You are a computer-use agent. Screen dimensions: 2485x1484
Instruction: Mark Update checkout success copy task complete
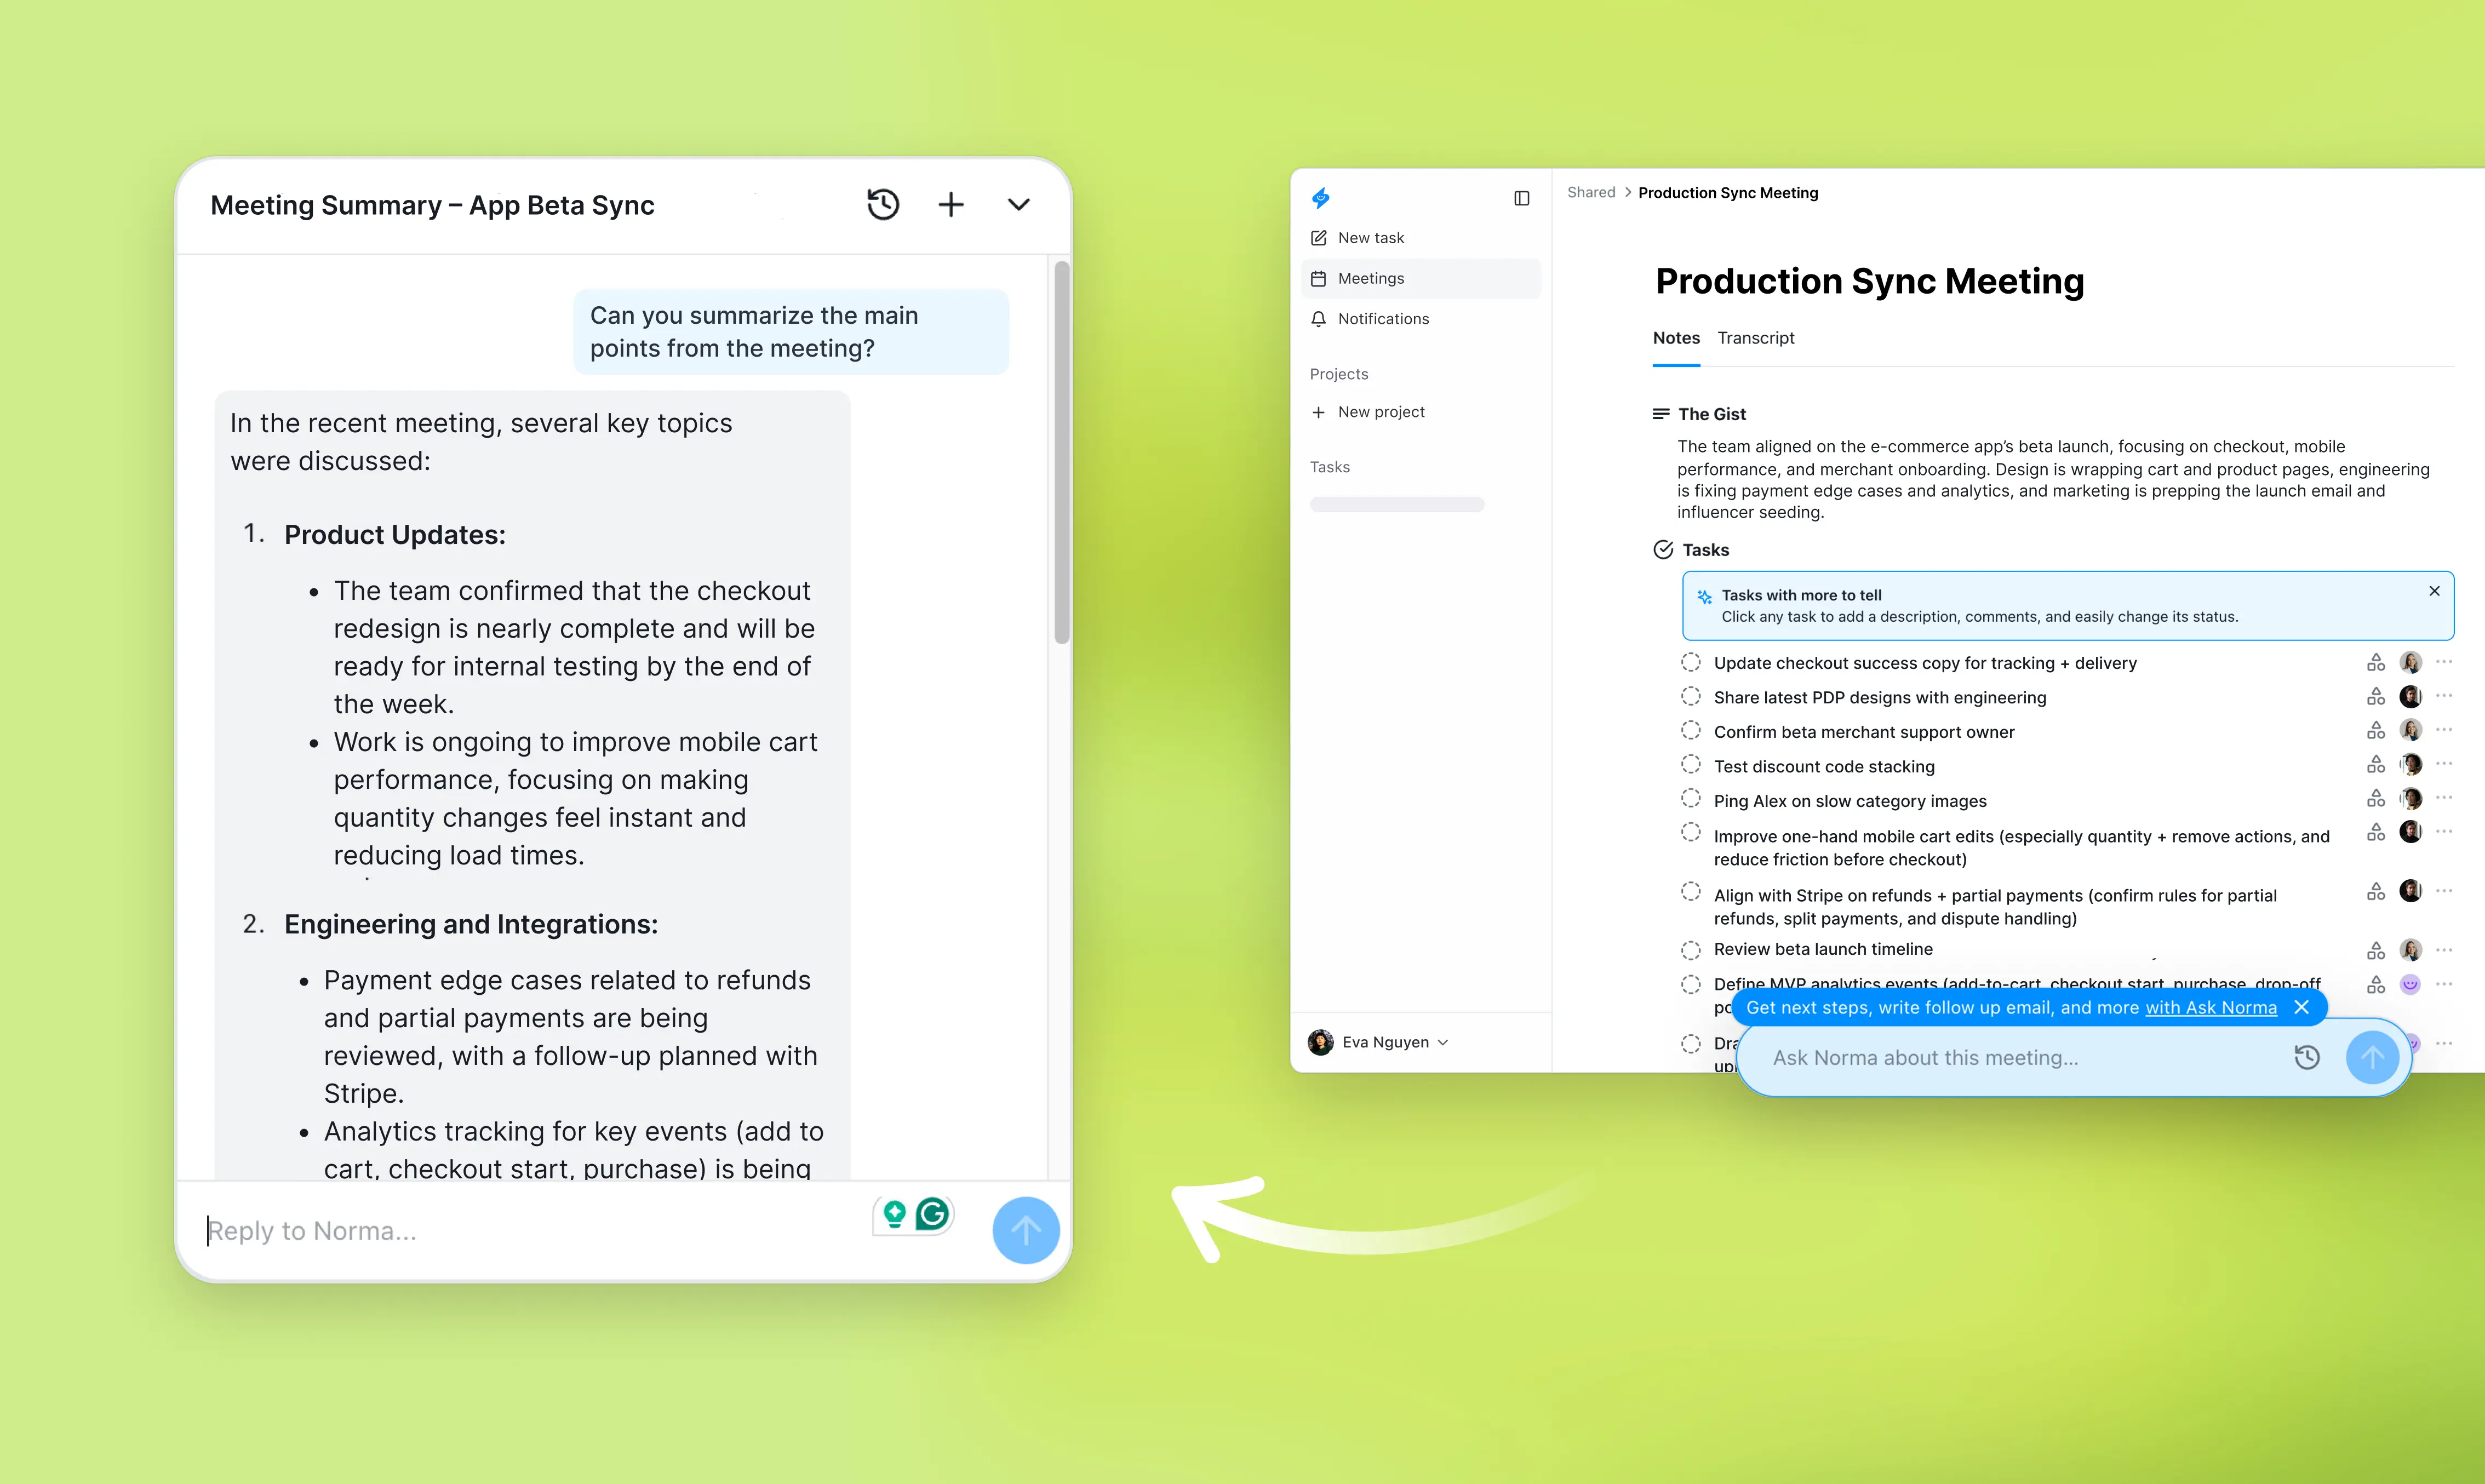(x=1690, y=662)
